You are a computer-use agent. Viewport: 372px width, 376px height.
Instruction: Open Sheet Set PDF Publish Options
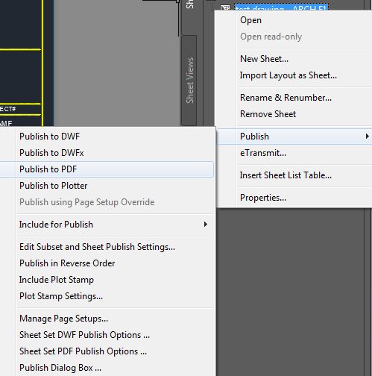(x=107, y=351)
